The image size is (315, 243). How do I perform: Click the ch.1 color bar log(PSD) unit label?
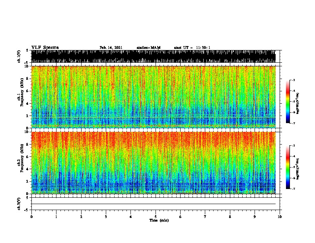point(297,103)
